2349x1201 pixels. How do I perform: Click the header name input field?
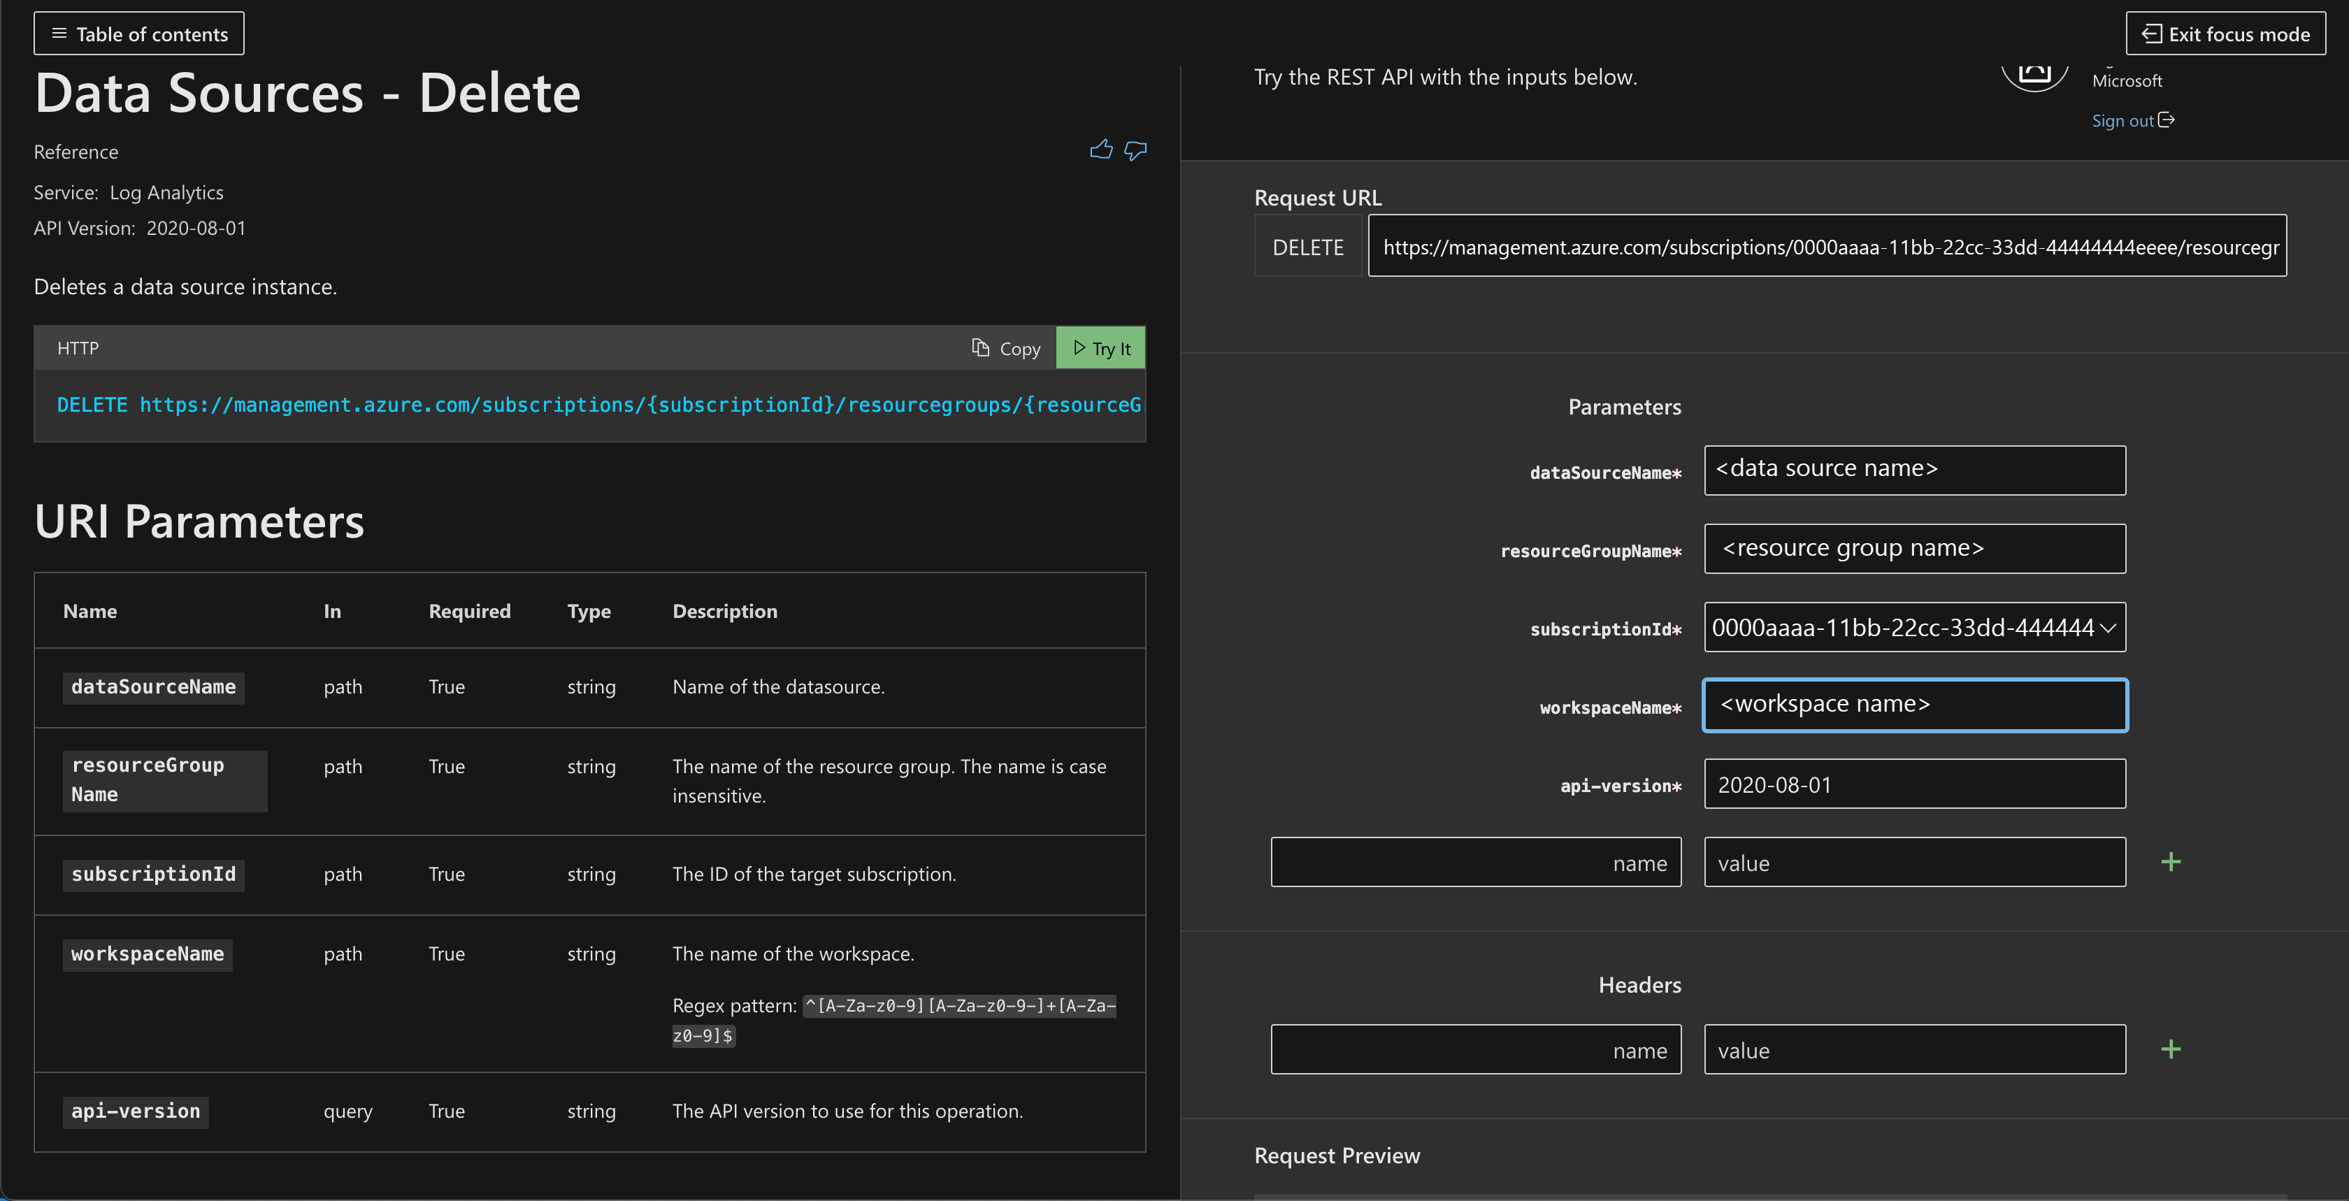[x=1475, y=1049]
